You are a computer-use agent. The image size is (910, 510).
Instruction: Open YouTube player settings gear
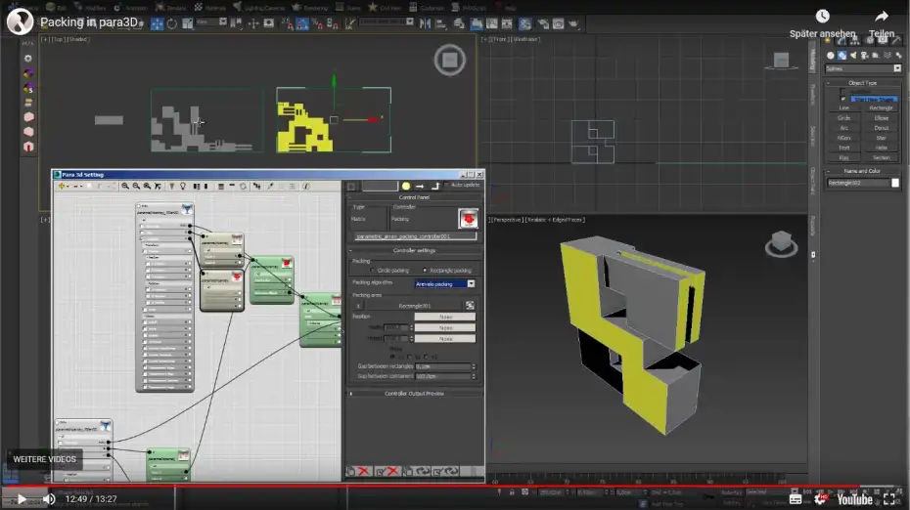(x=821, y=499)
